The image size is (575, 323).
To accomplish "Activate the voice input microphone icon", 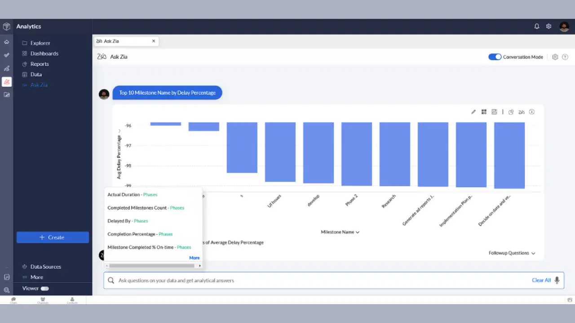I will pyautogui.click(x=557, y=280).
